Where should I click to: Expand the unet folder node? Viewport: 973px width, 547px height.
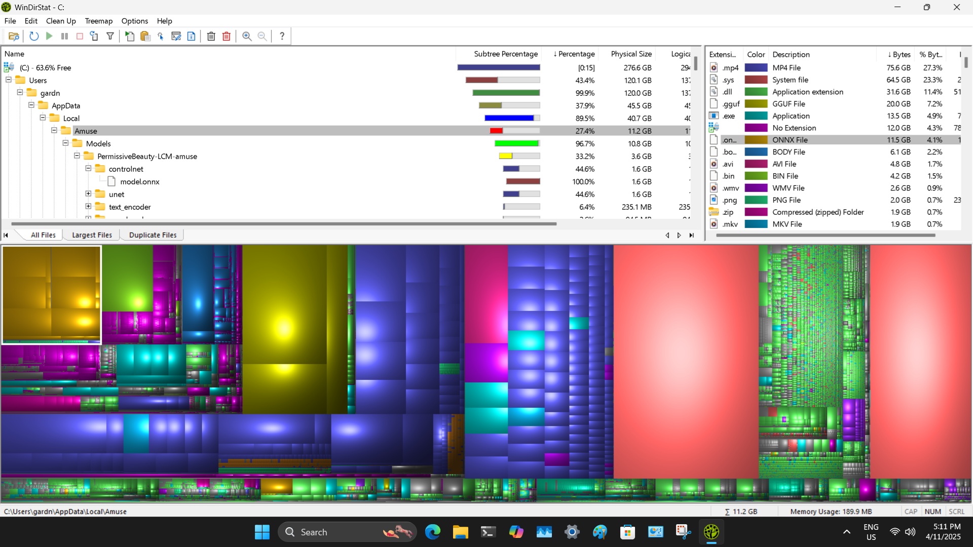[88, 194]
